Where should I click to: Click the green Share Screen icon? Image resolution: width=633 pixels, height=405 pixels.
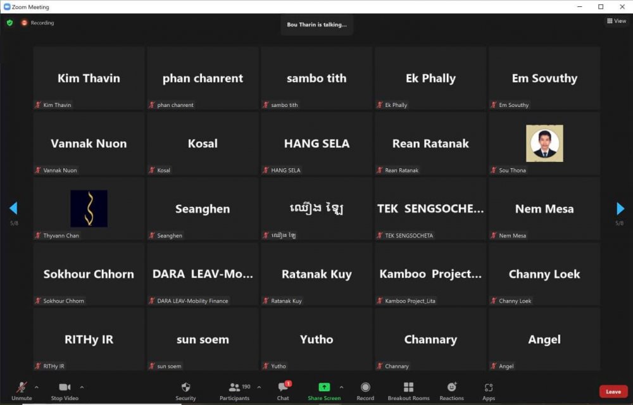(323, 387)
